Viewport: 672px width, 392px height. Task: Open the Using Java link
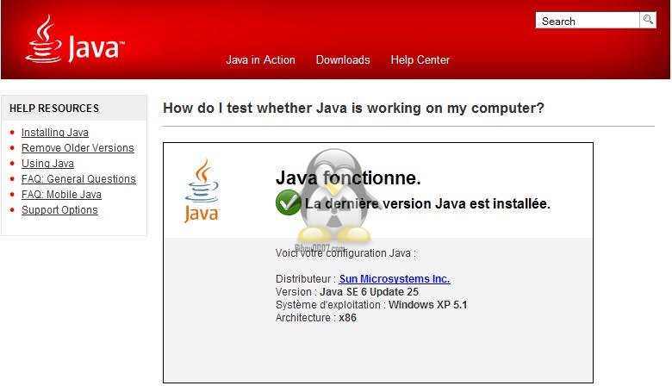[47, 163]
